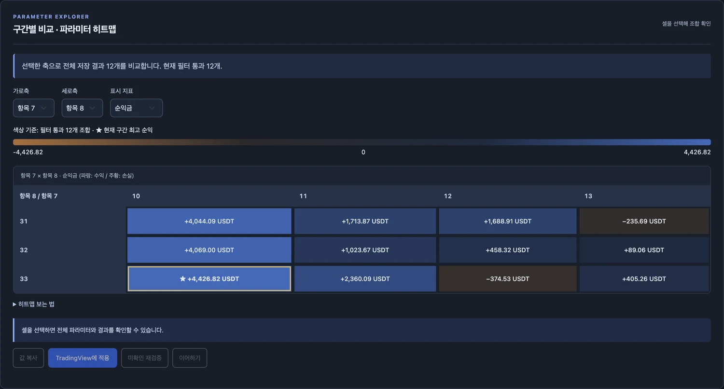Apply values with TradingView에 적용 button
The image size is (724, 389).
point(83,358)
